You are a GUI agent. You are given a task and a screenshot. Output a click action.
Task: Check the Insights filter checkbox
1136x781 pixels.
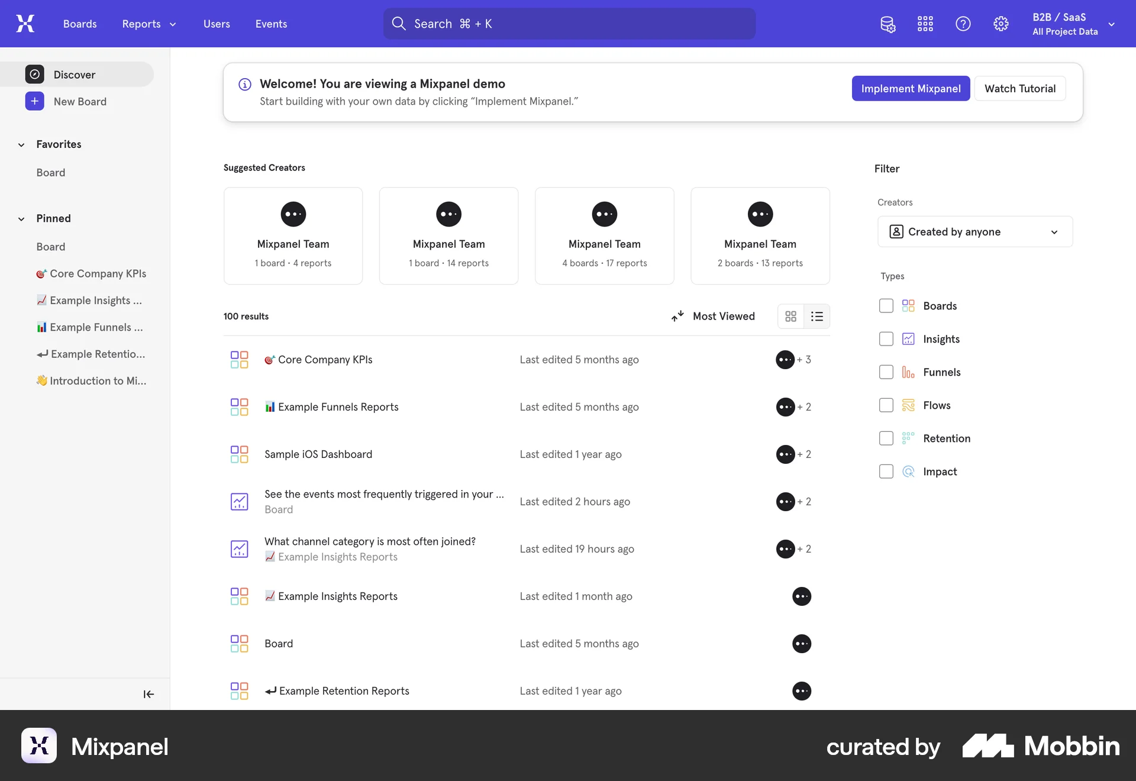coord(886,338)
